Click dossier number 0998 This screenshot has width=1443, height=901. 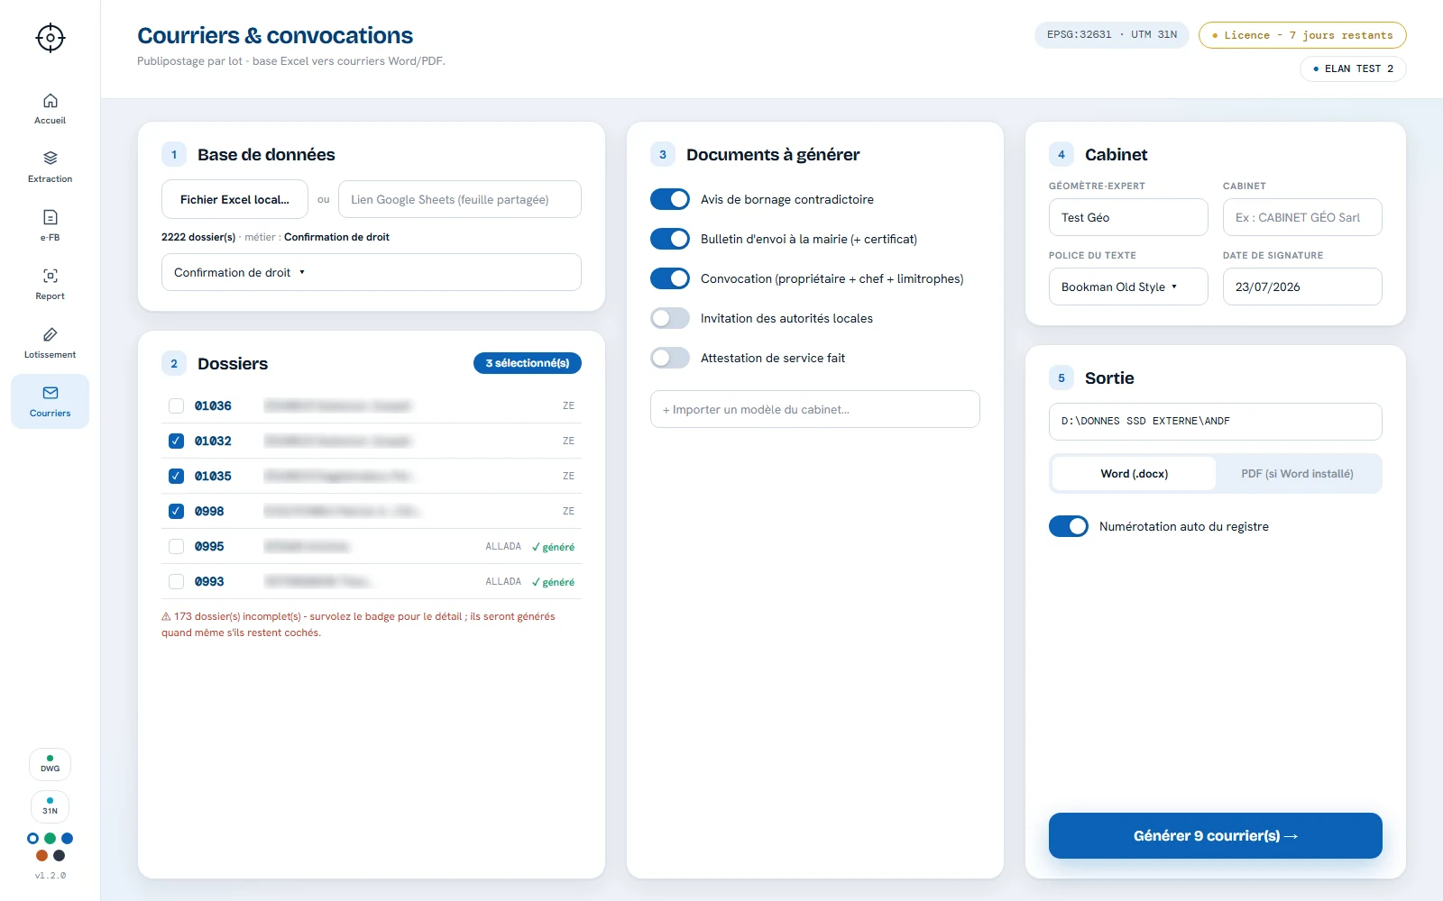point(209,512)
